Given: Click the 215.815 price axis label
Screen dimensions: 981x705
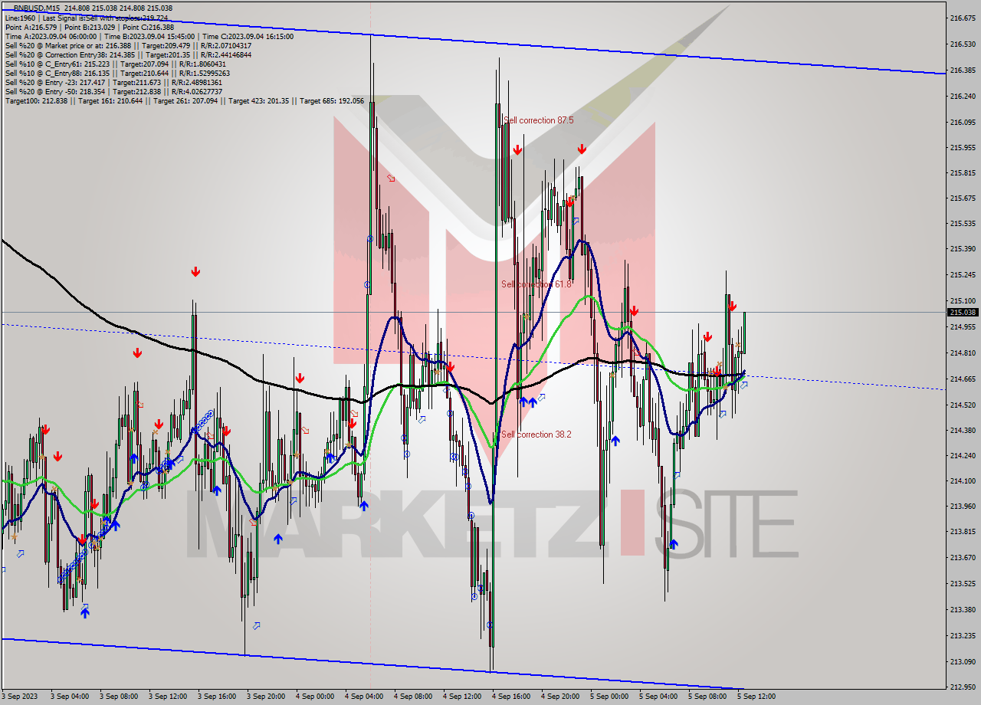Looking at the screenshot, I should click(x=962, y=173).
